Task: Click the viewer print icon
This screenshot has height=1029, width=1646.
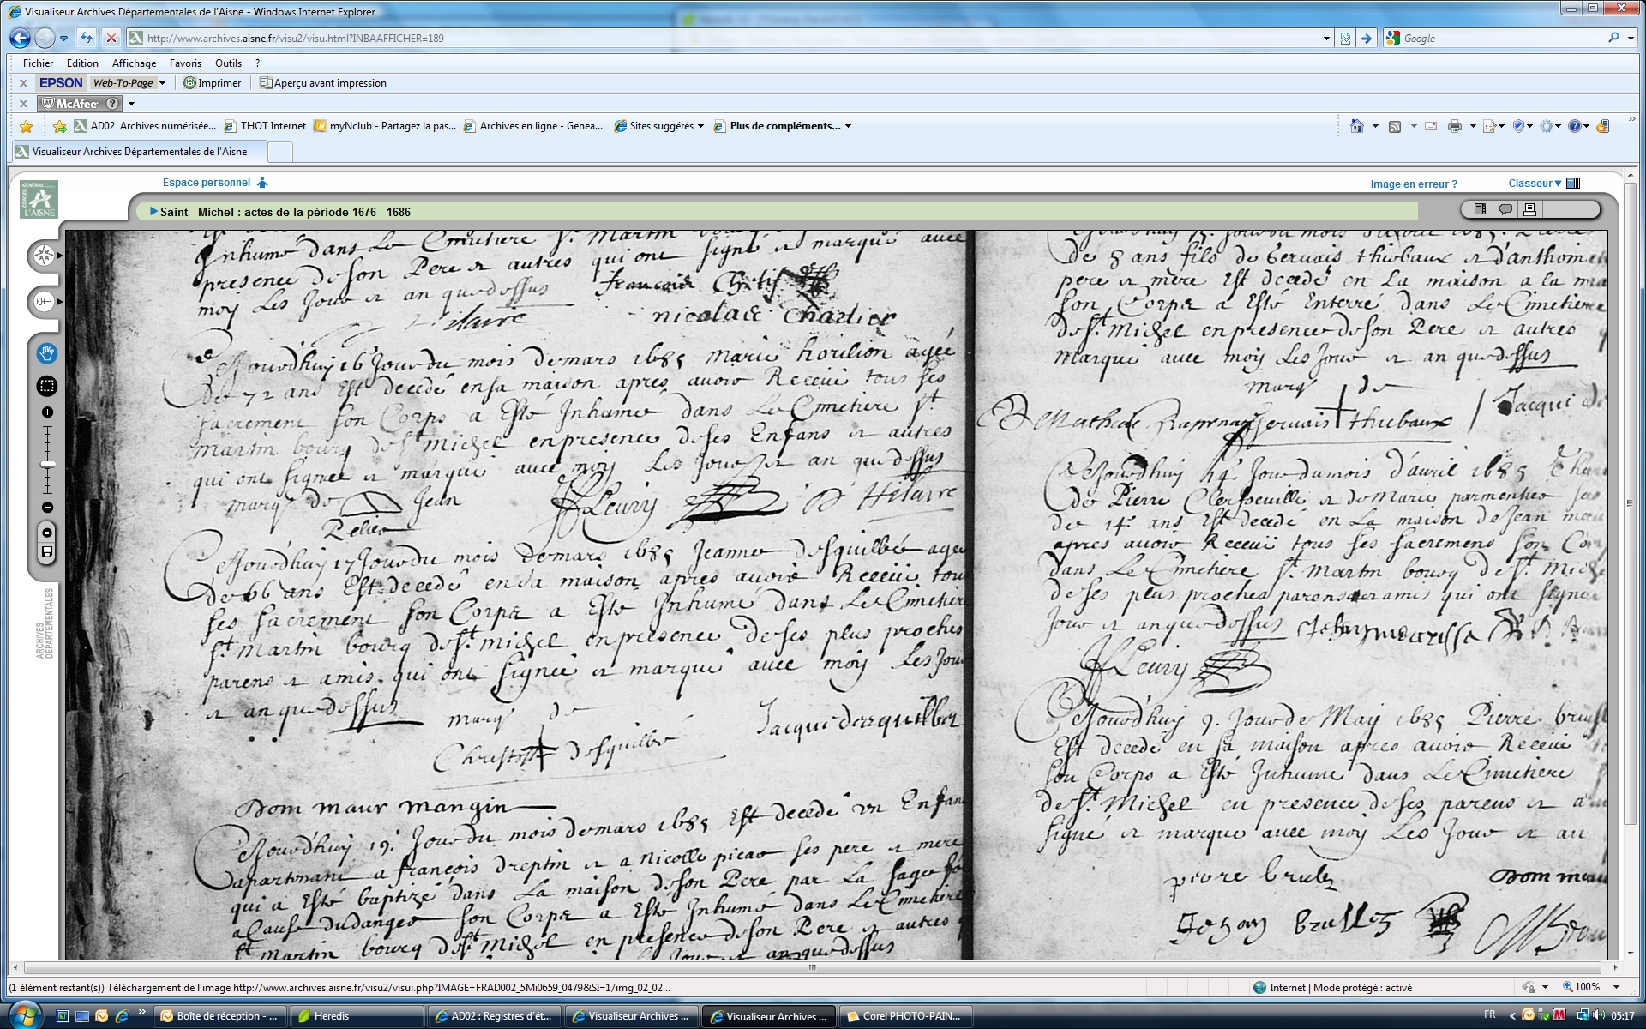Action: [1529, 209]
